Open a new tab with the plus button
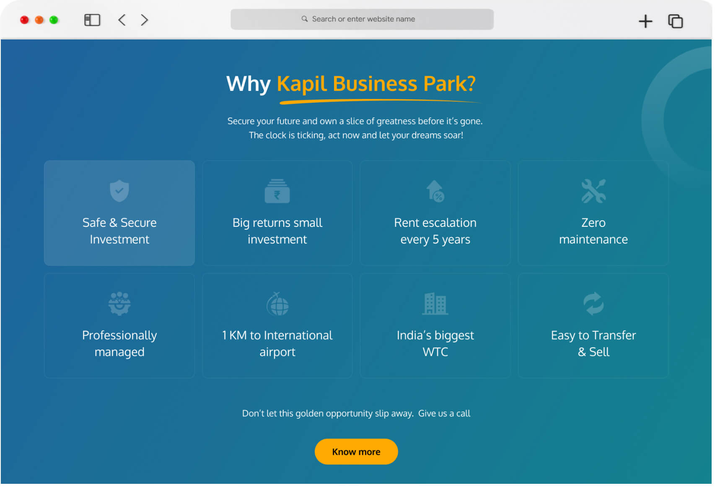Image resolution: width=720 pixels, height=488 pixels. pyautogui.click(x=645, y=21)
